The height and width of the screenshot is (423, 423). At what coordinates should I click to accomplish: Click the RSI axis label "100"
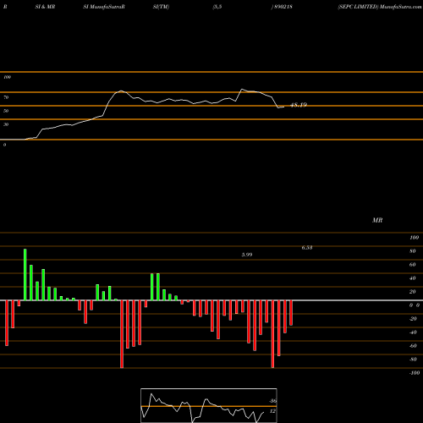pos(7,77)
